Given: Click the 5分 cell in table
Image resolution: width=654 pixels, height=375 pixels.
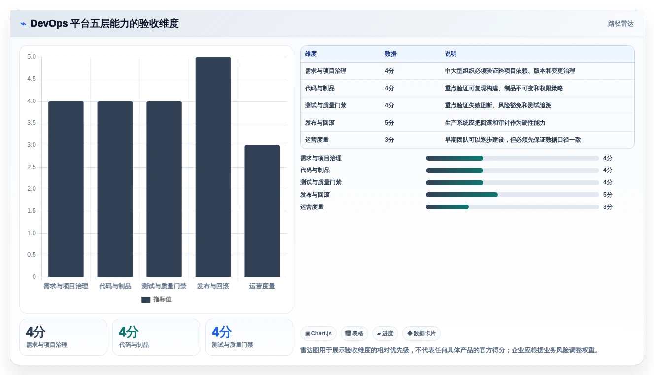Looking at the screenshot, I should pyautogui.click(x=389, y=123).
